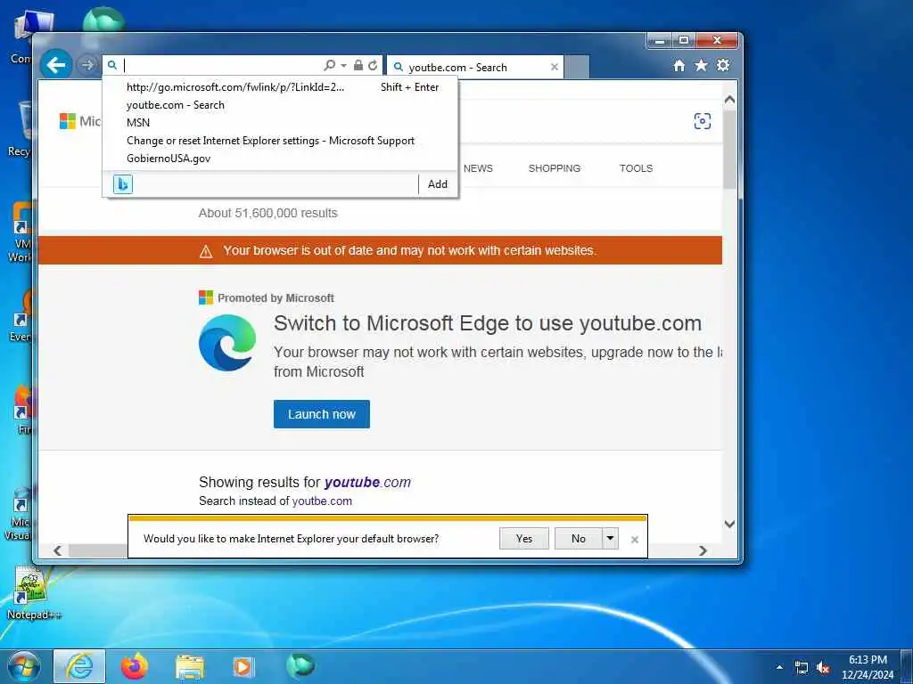Select the Recycle Bin desktop icon

[20, 129]
